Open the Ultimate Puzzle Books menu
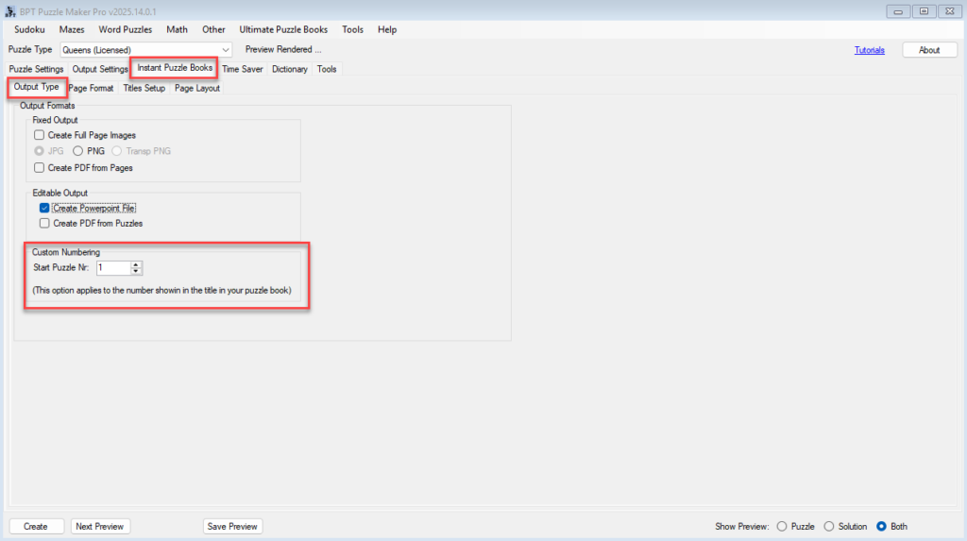The width and height of the screenshot is (967, 541). (283, 29)
